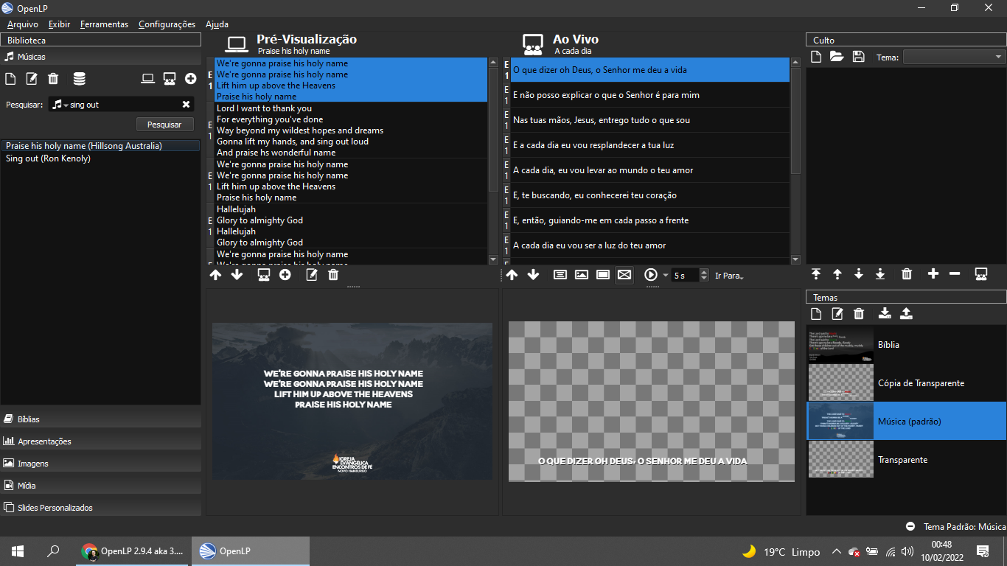Viewport: 1007px width, 566px height.
Task: Click edit pencil icon under preview slide list
Action: coord(312,275)
